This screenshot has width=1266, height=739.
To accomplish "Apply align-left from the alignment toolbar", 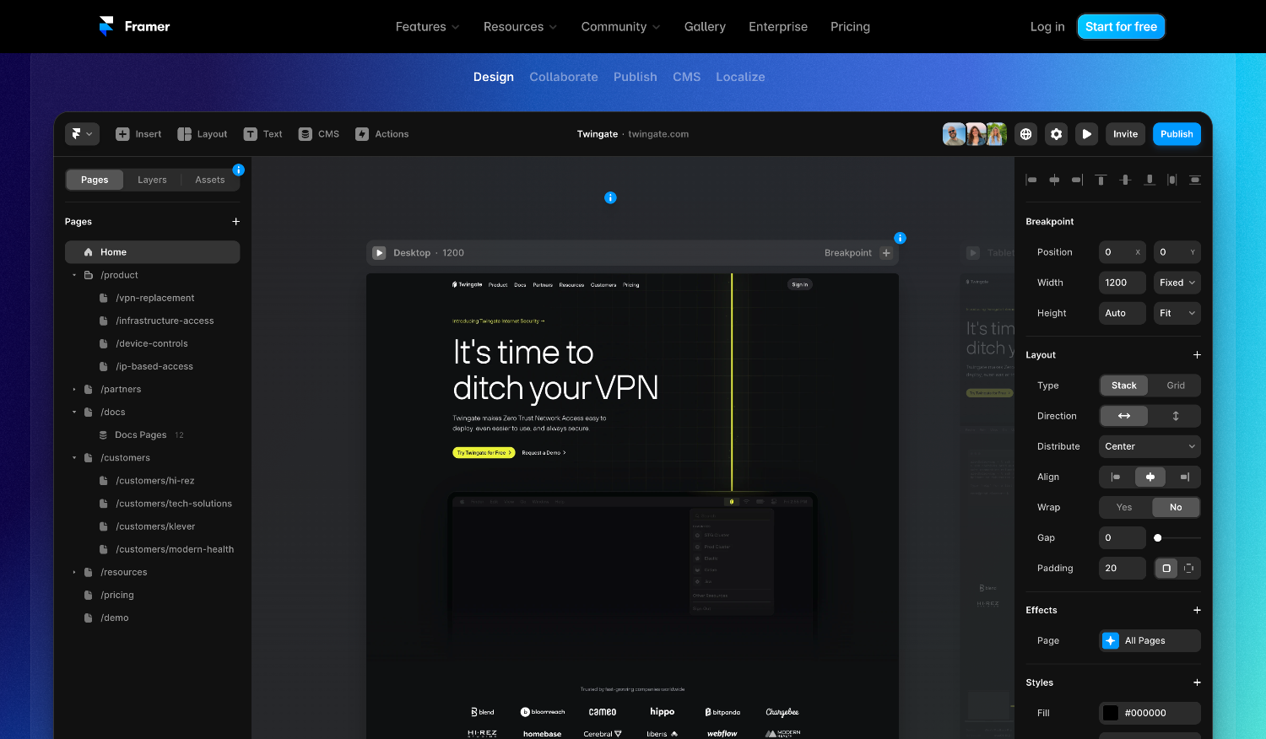I will coord(1031,180).
